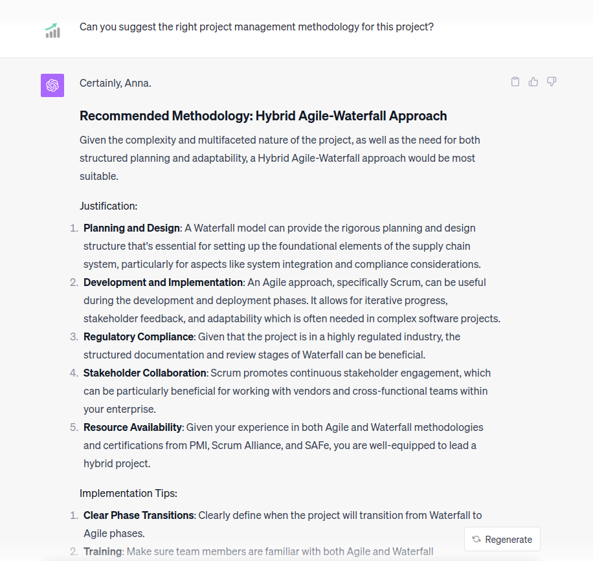Click the Hybrid Agile-Waterfall heading text

click(x=263, y=116)
